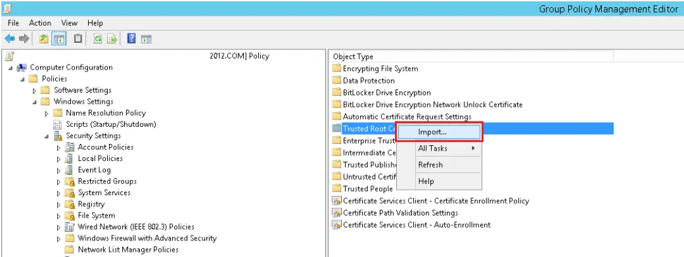This screenshot has width=684, height=257.
Task: Open the Help menu in the menu bar
Action: click(x=95, y=23)
